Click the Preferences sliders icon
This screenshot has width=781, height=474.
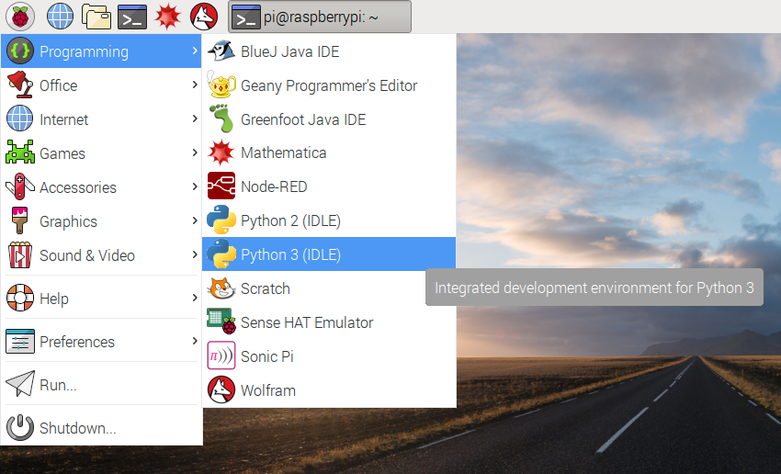pos(20,341)
